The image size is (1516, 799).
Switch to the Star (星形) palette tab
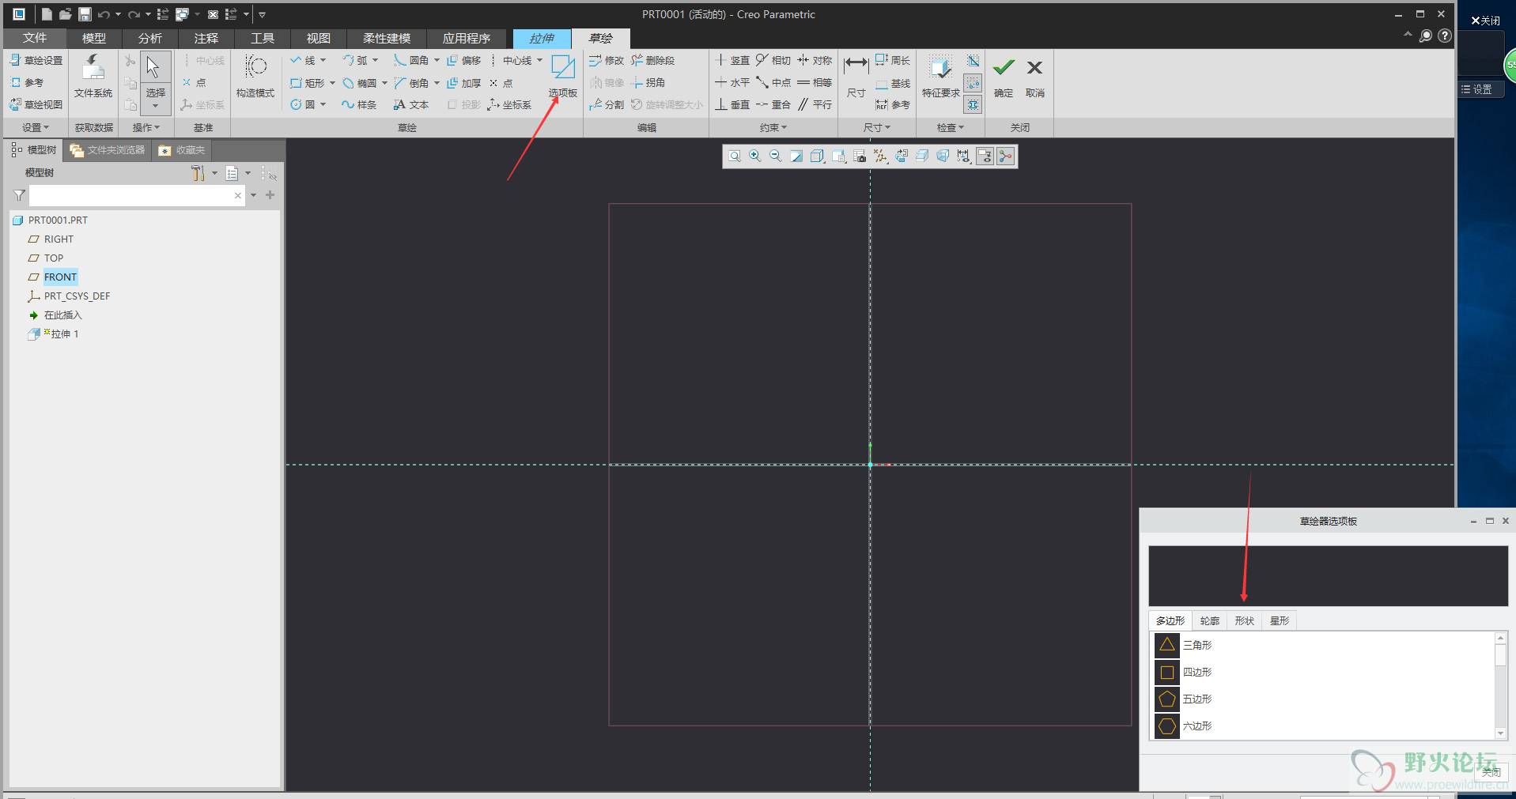[1279, 621]
